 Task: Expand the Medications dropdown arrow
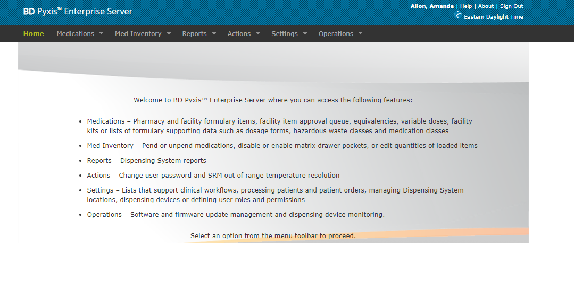pos(101,33)
